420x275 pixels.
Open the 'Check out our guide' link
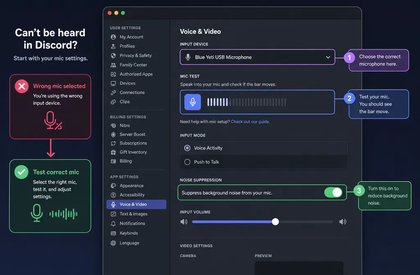(250, 122)
